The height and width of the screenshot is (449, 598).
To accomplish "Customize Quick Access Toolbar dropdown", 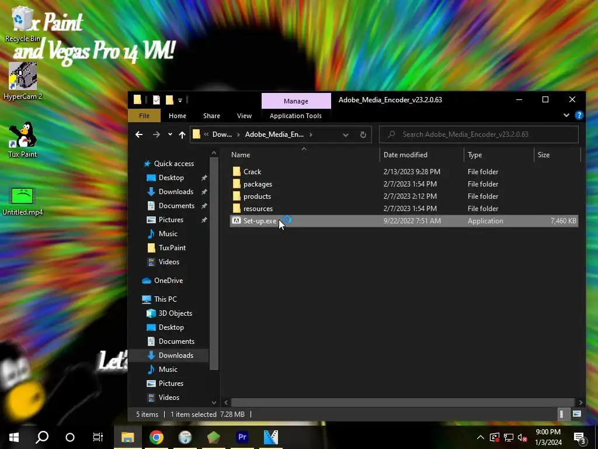I will click(180, 101).
